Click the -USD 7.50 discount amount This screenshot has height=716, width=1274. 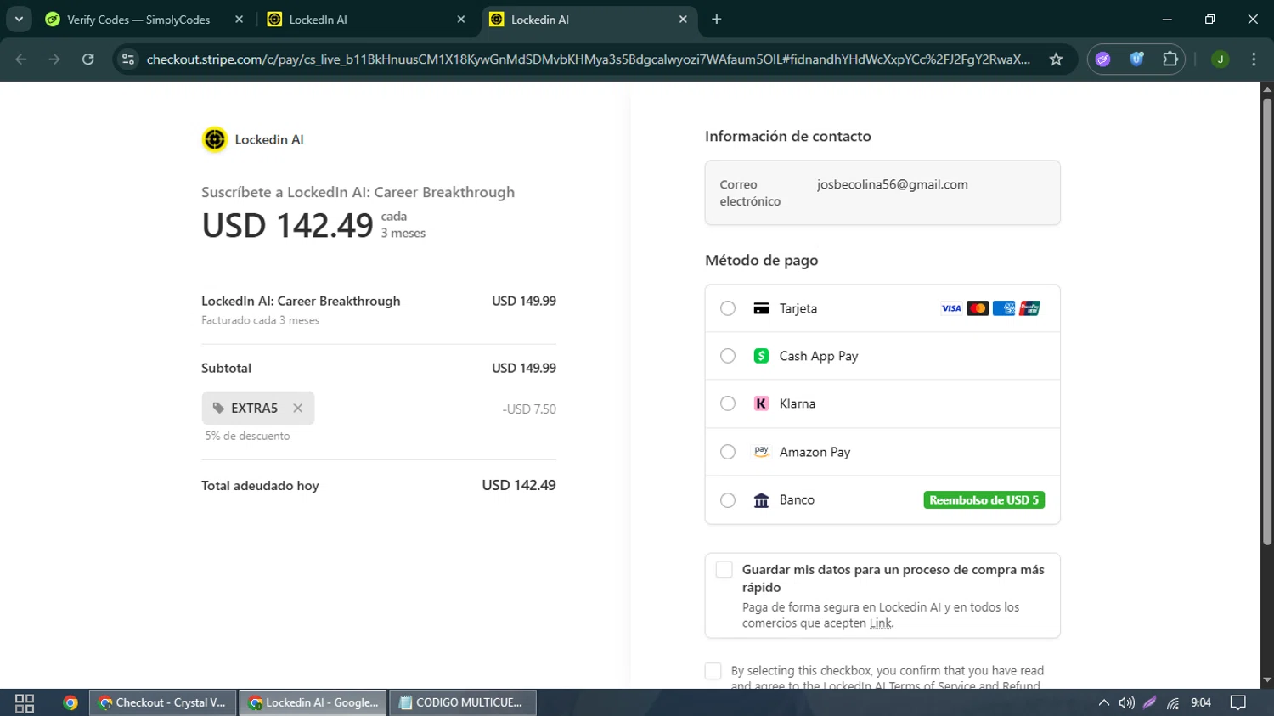pyautogui.click(x=529, y=409)
